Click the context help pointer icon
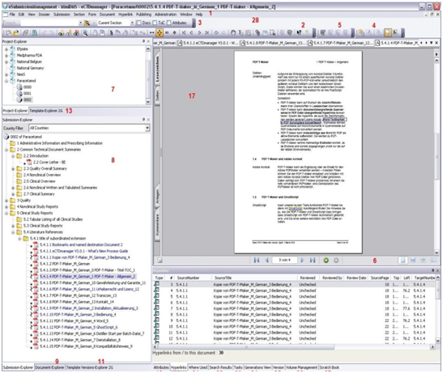The image size is (443, 373). point(299,32)
